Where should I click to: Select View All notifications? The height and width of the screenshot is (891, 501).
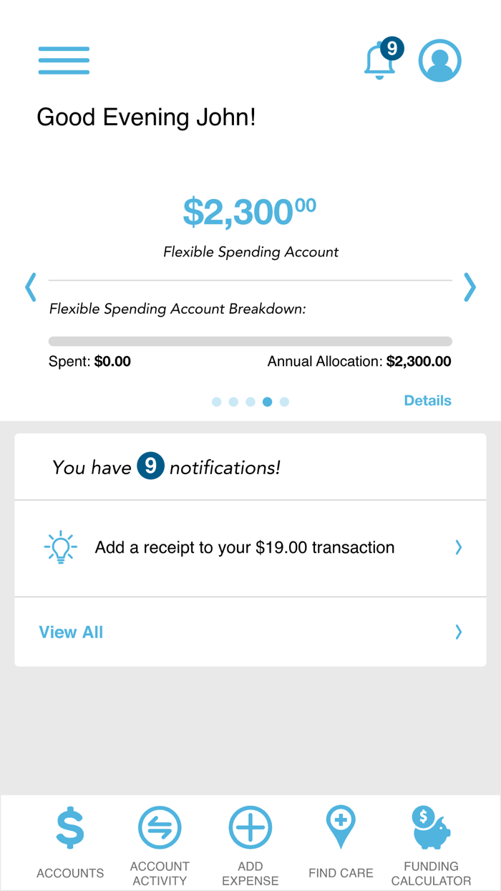coord(71,632)
